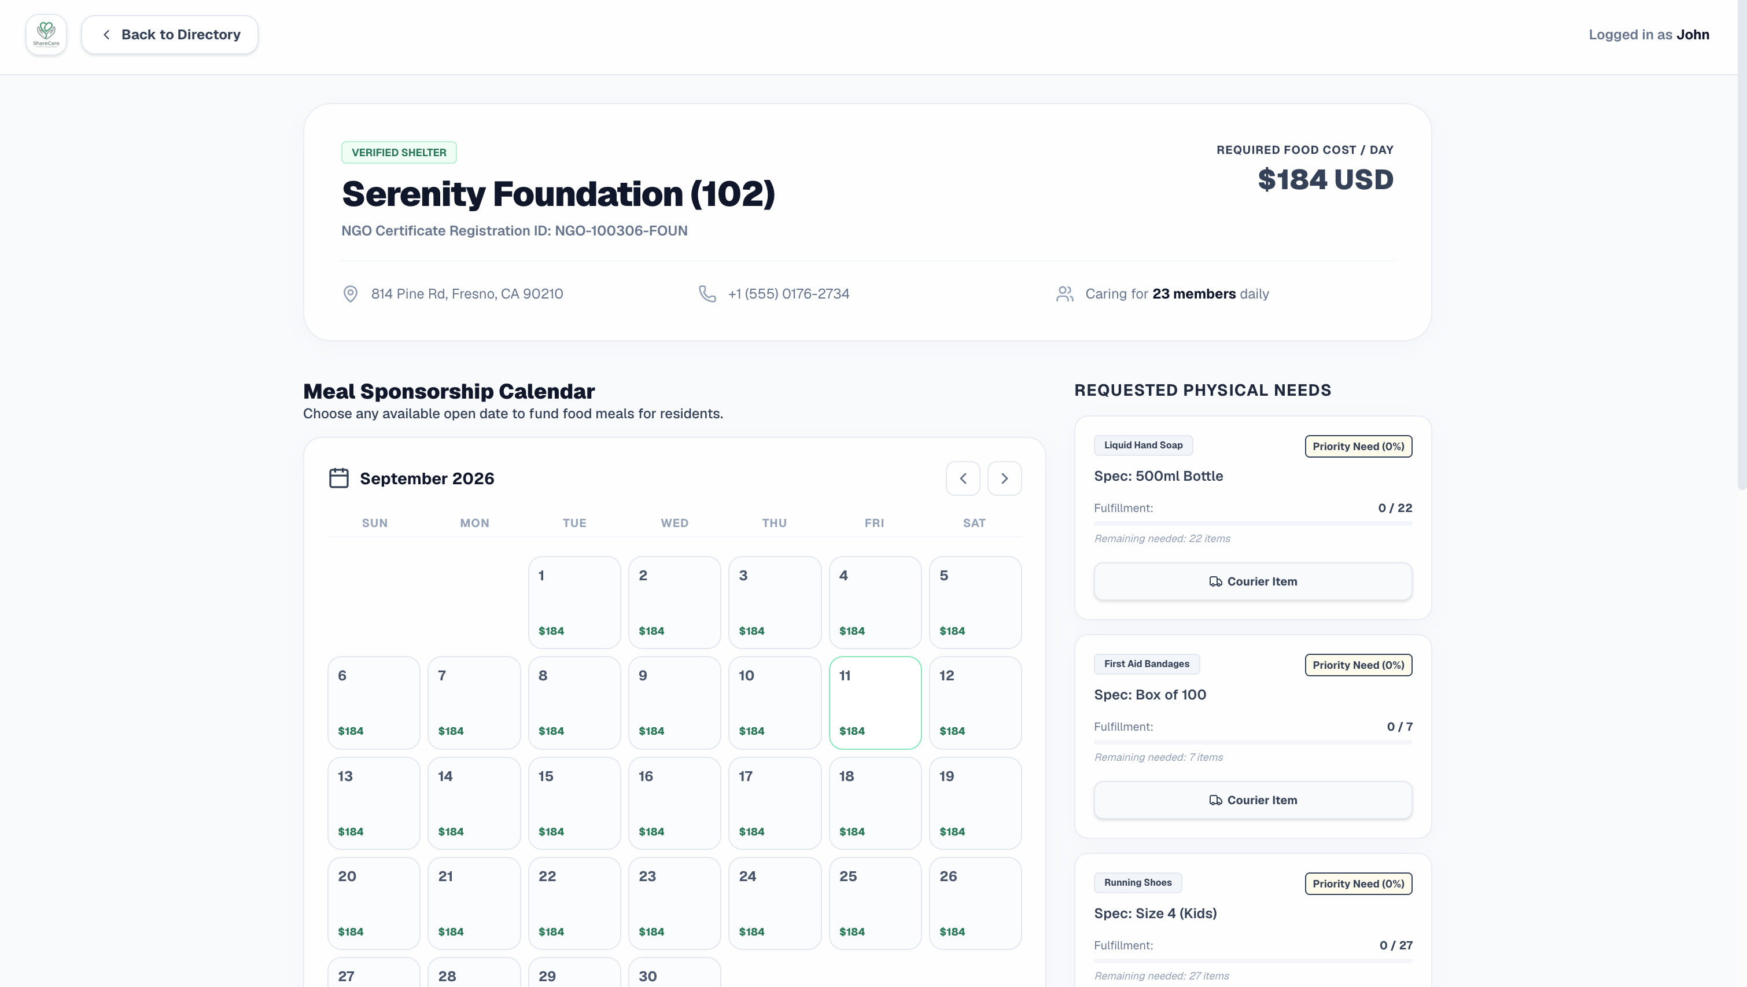Viewport: 1747px width, 987px height.
Task: Sponsor meals on September 15
Action: point(574,803)
